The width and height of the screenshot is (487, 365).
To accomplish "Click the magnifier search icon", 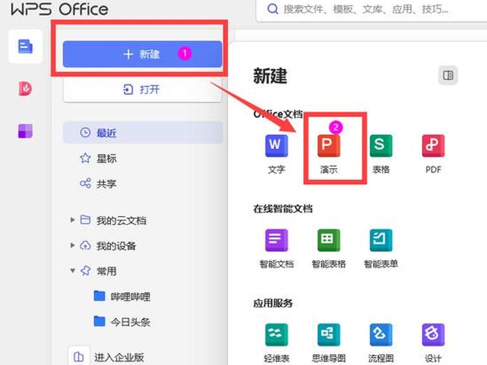I will point(272,9).
